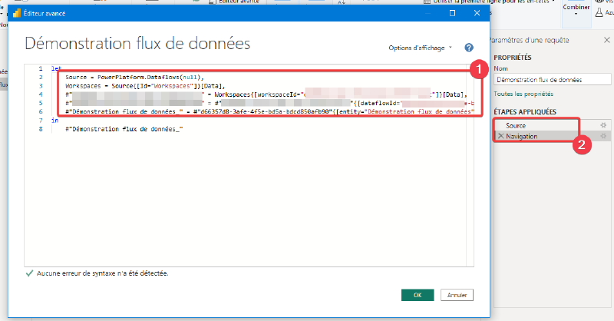Click the ÉTAPES APPLIQUÉES heading
Screen dimensions: 614x321
click(525, 111)
